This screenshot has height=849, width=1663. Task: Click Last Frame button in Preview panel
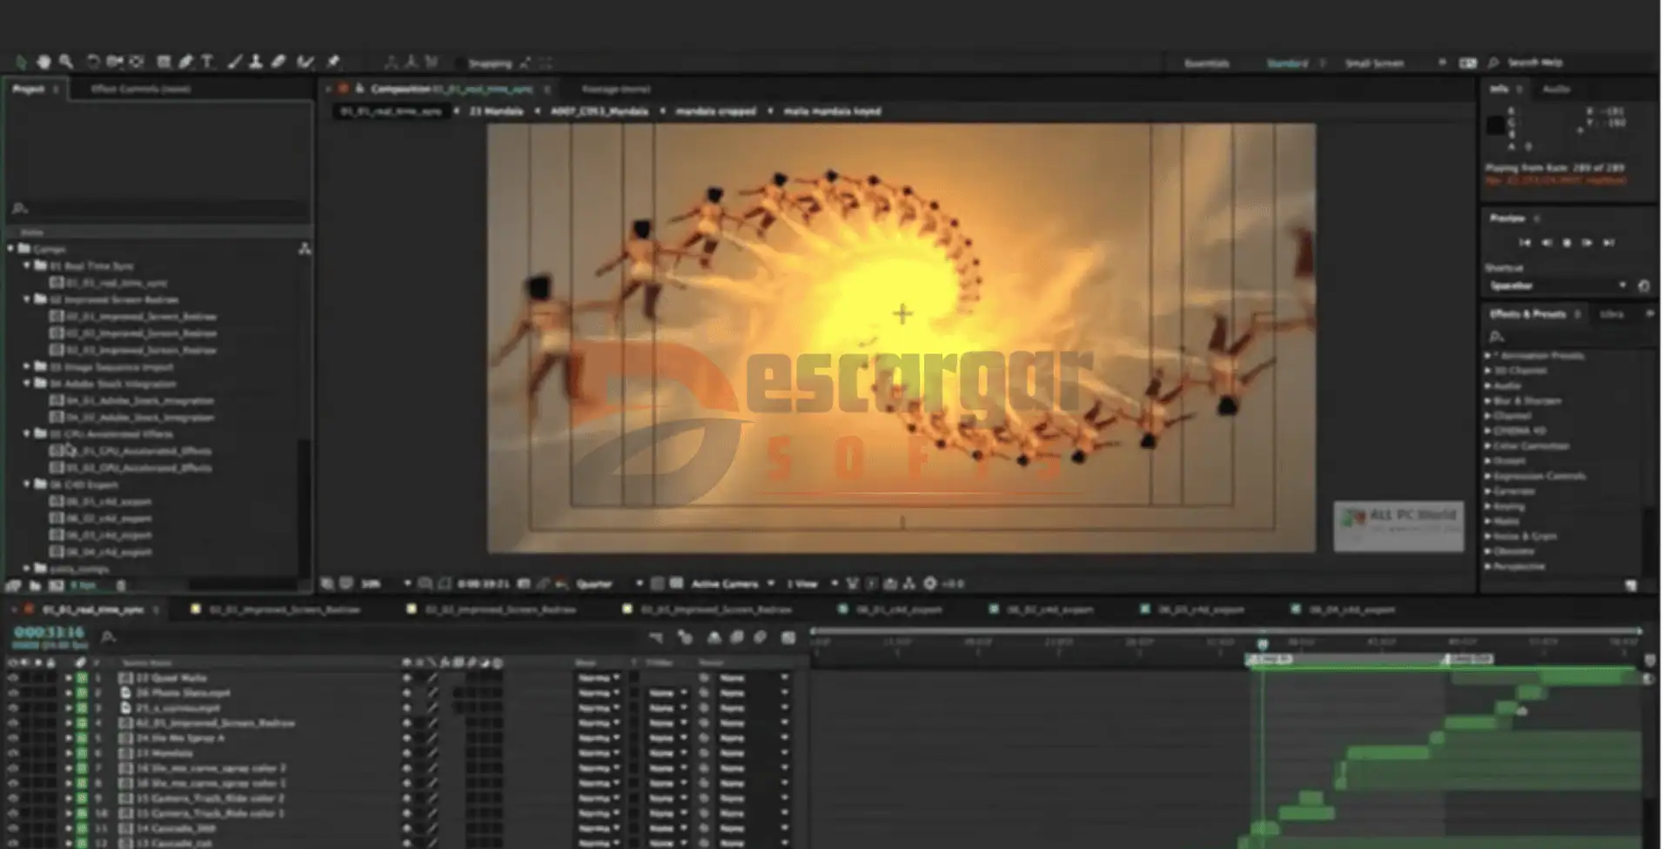(x=1609, y=244)
